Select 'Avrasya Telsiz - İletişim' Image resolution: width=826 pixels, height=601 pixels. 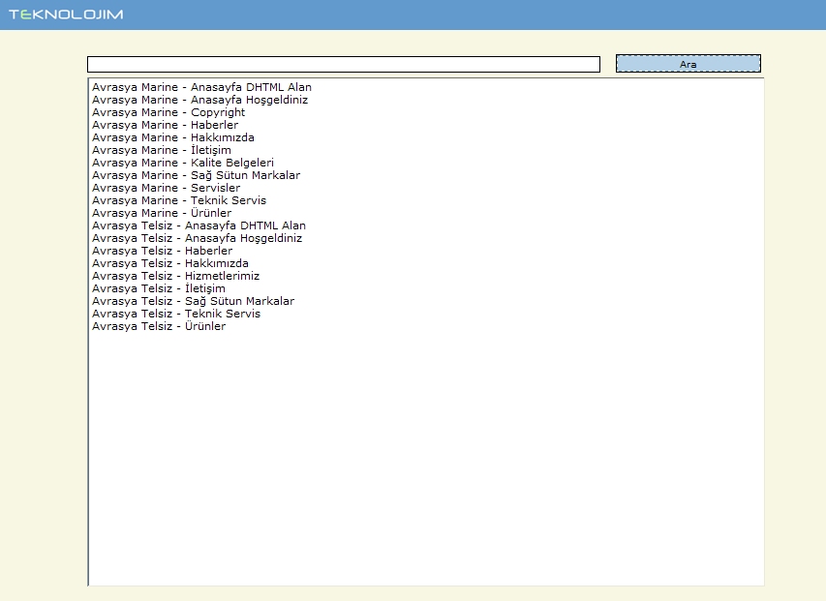(x=159, y=289)
